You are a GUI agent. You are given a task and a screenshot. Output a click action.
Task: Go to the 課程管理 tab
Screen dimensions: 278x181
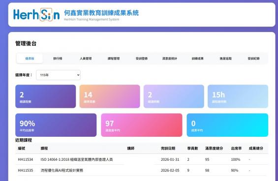(114, 59)
